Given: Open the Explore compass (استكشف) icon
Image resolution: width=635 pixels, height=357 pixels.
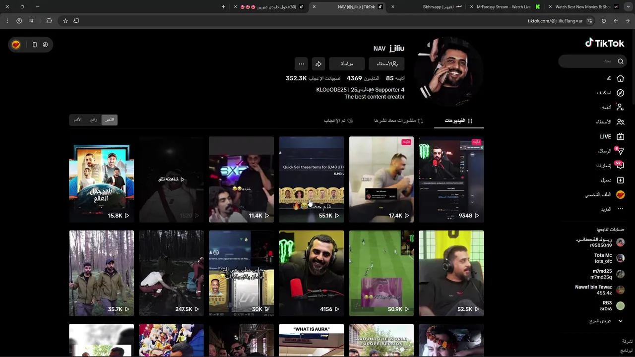Looking at the screenshot, I should click(620, 93).
